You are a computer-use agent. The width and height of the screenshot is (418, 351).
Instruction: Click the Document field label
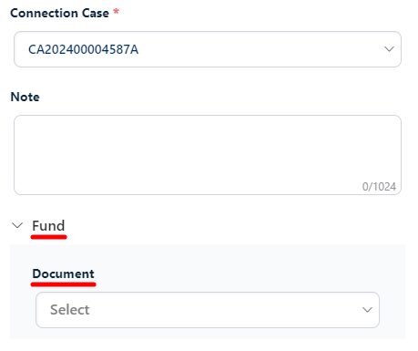64,274
